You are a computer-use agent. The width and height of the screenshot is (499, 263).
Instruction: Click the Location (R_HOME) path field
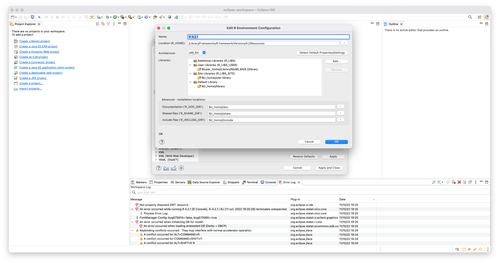pos(263,43)
